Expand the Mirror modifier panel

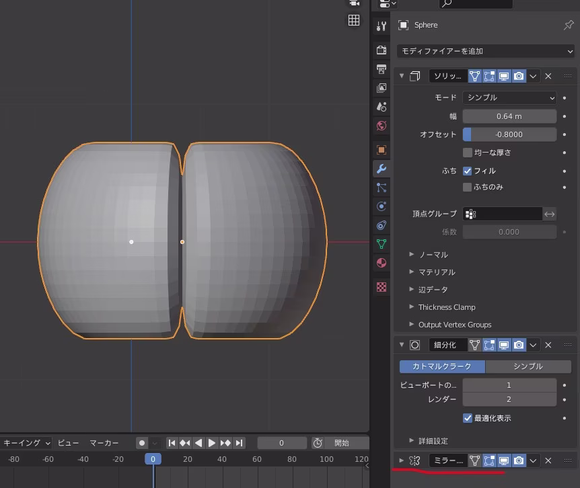coord(402,460)
